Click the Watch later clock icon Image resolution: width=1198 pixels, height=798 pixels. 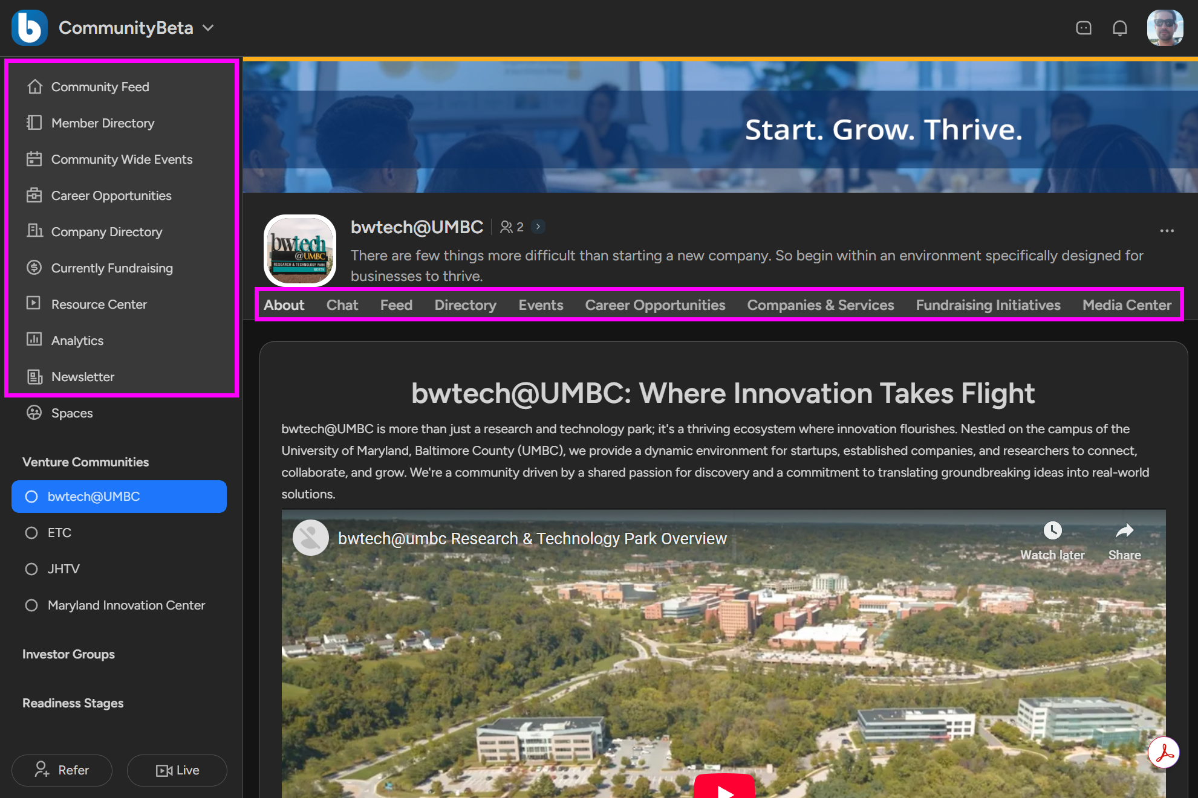click(x=1052, y=531)
